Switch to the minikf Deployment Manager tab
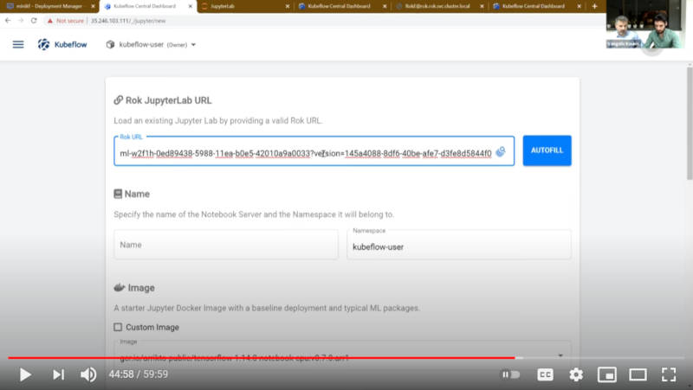 coord(49,6)
